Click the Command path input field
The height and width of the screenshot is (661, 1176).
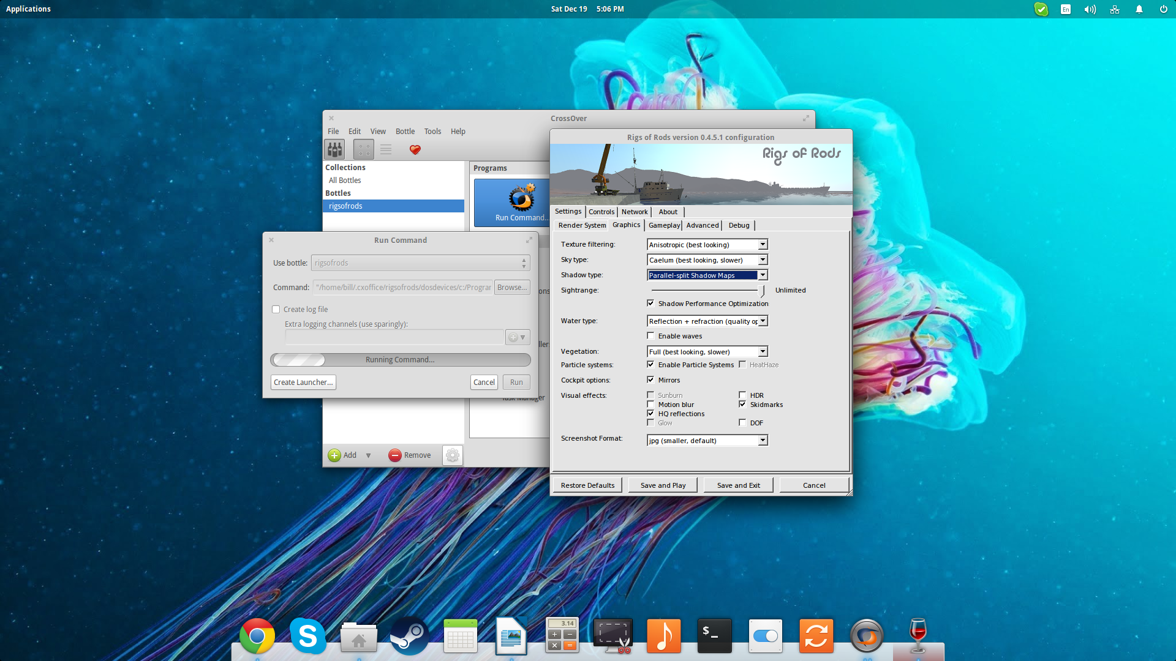click(403, 288)
